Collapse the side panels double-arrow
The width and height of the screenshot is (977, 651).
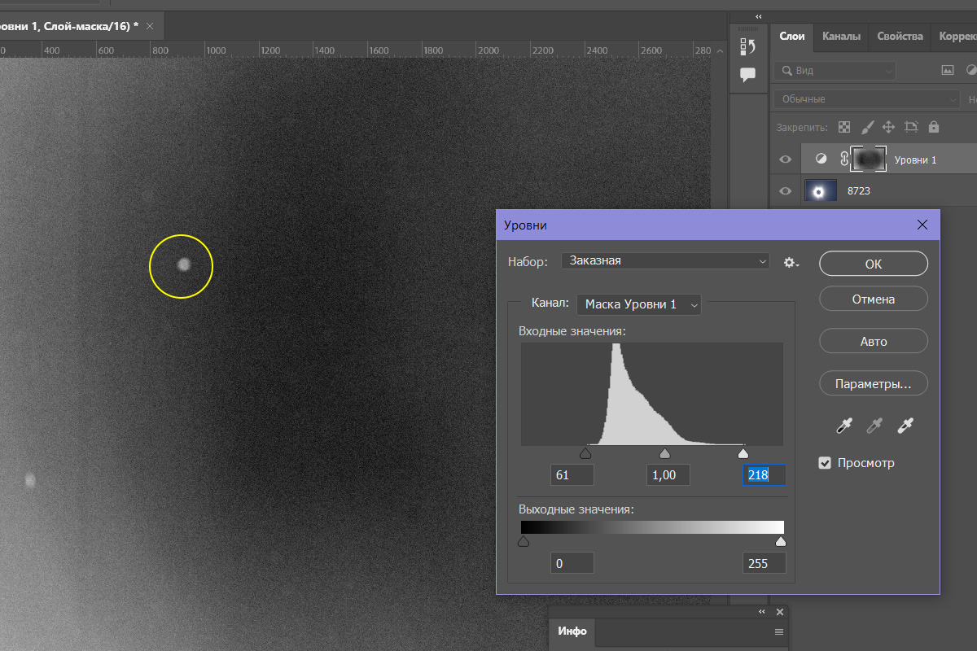coord(759,16)
